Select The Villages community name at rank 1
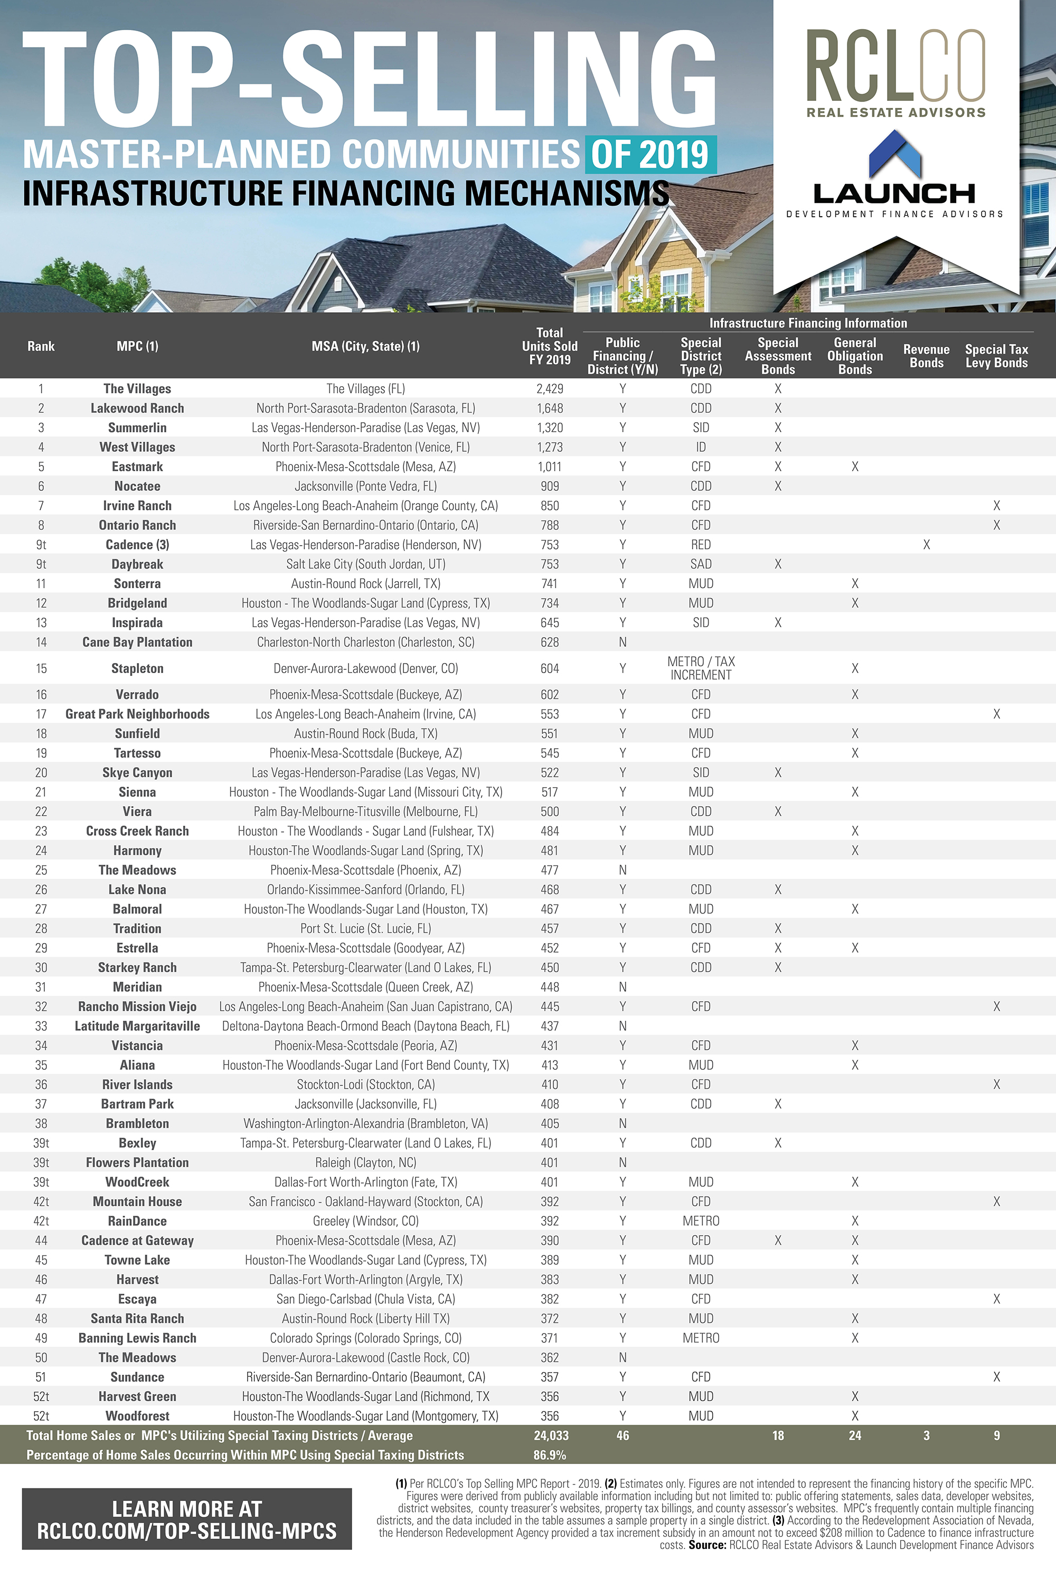1056x1585 pixels. click(x=137, y=389)
